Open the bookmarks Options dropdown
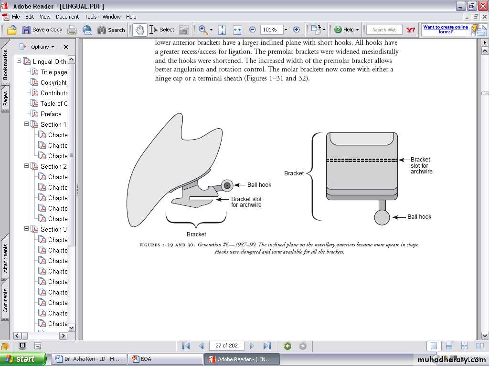Screen dimensions: 489x366 tap(42, 47)
